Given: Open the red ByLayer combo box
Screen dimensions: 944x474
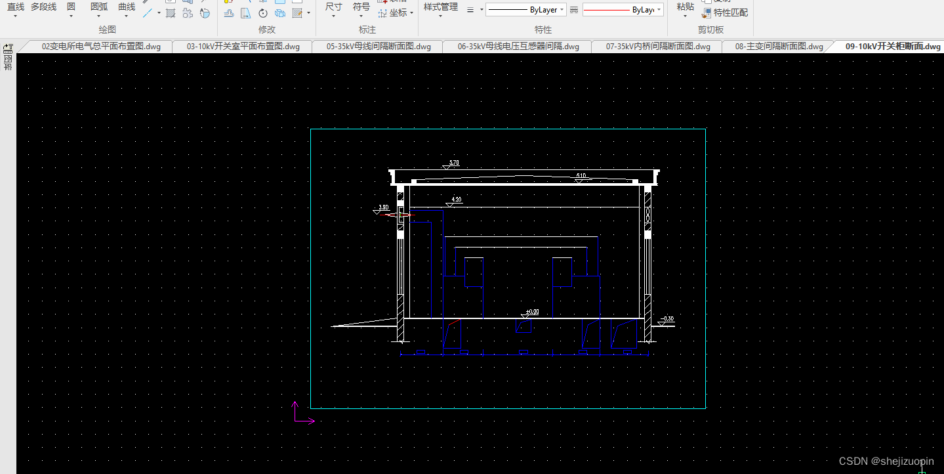Looking at the screenshot, I should [623, 10].
